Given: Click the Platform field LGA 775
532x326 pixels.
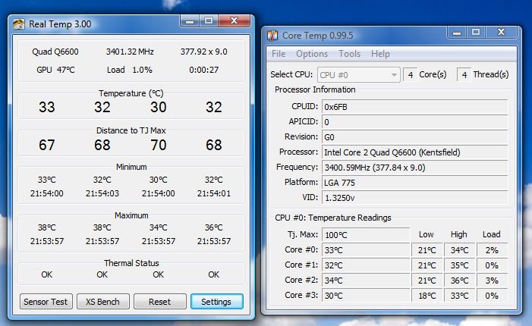Looking at the screenshot, I should pyautogui.click(x=414, y=183).
